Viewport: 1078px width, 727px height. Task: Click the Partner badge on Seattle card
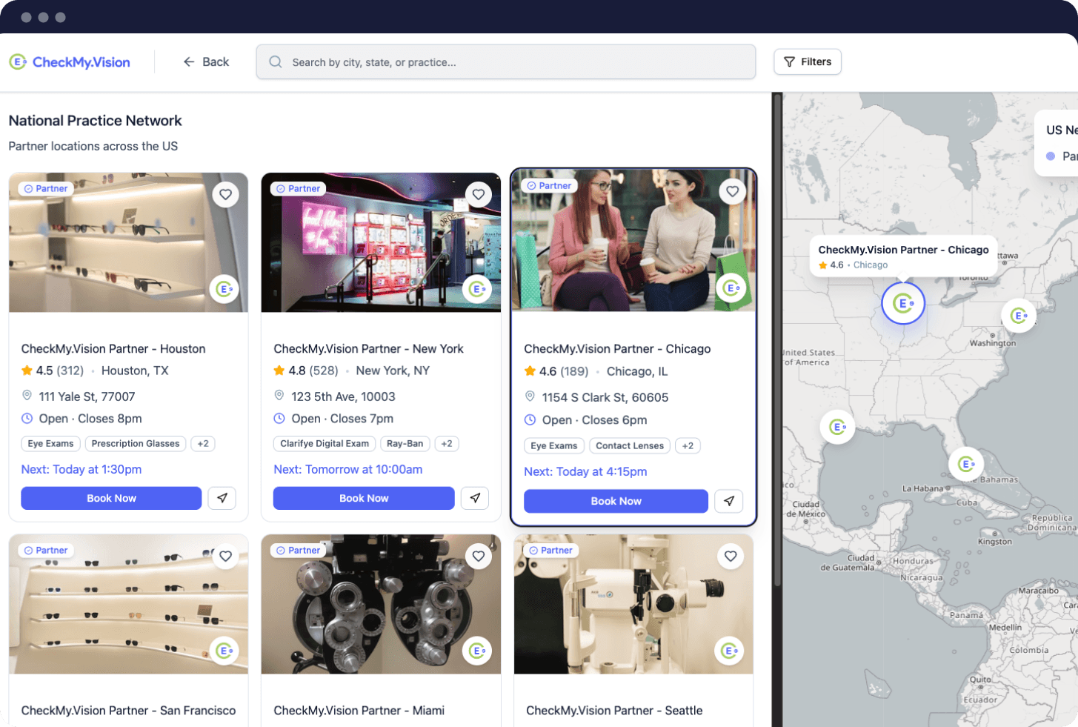(550, 551)
